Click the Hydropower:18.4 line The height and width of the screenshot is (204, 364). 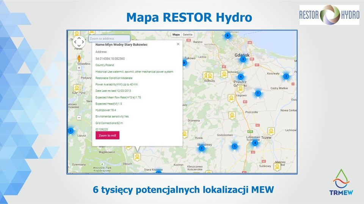106,110
